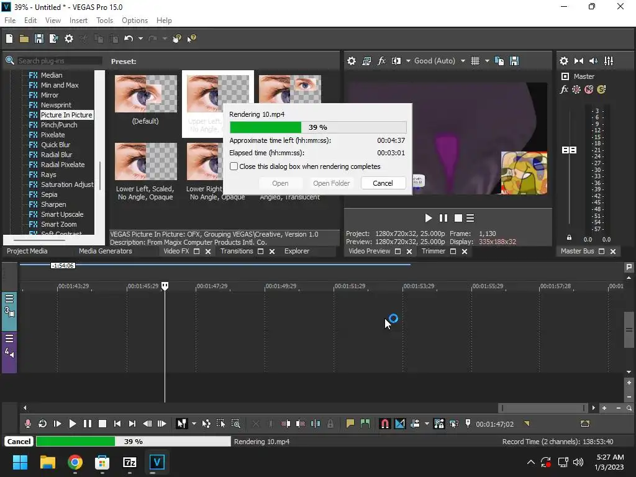Image resolution: width=636 pixels, height=477 pixels.
Task: Select the (Default) Picture In Picture preset
Action: coord(145,100)
